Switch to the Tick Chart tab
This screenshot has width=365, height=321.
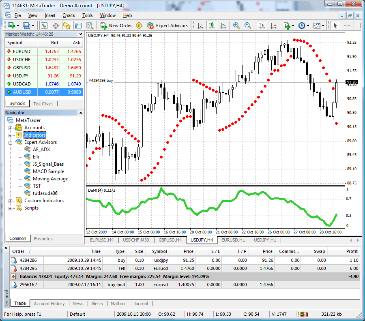click(x=43, y=104)
